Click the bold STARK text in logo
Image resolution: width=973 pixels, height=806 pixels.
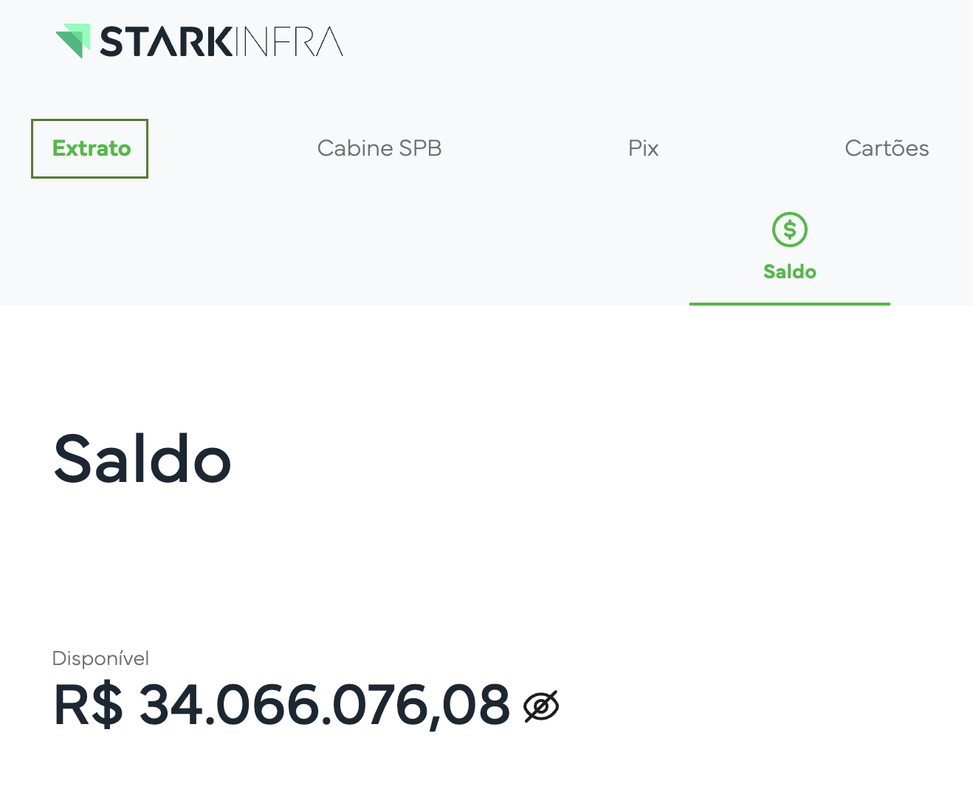click(167, 42)
